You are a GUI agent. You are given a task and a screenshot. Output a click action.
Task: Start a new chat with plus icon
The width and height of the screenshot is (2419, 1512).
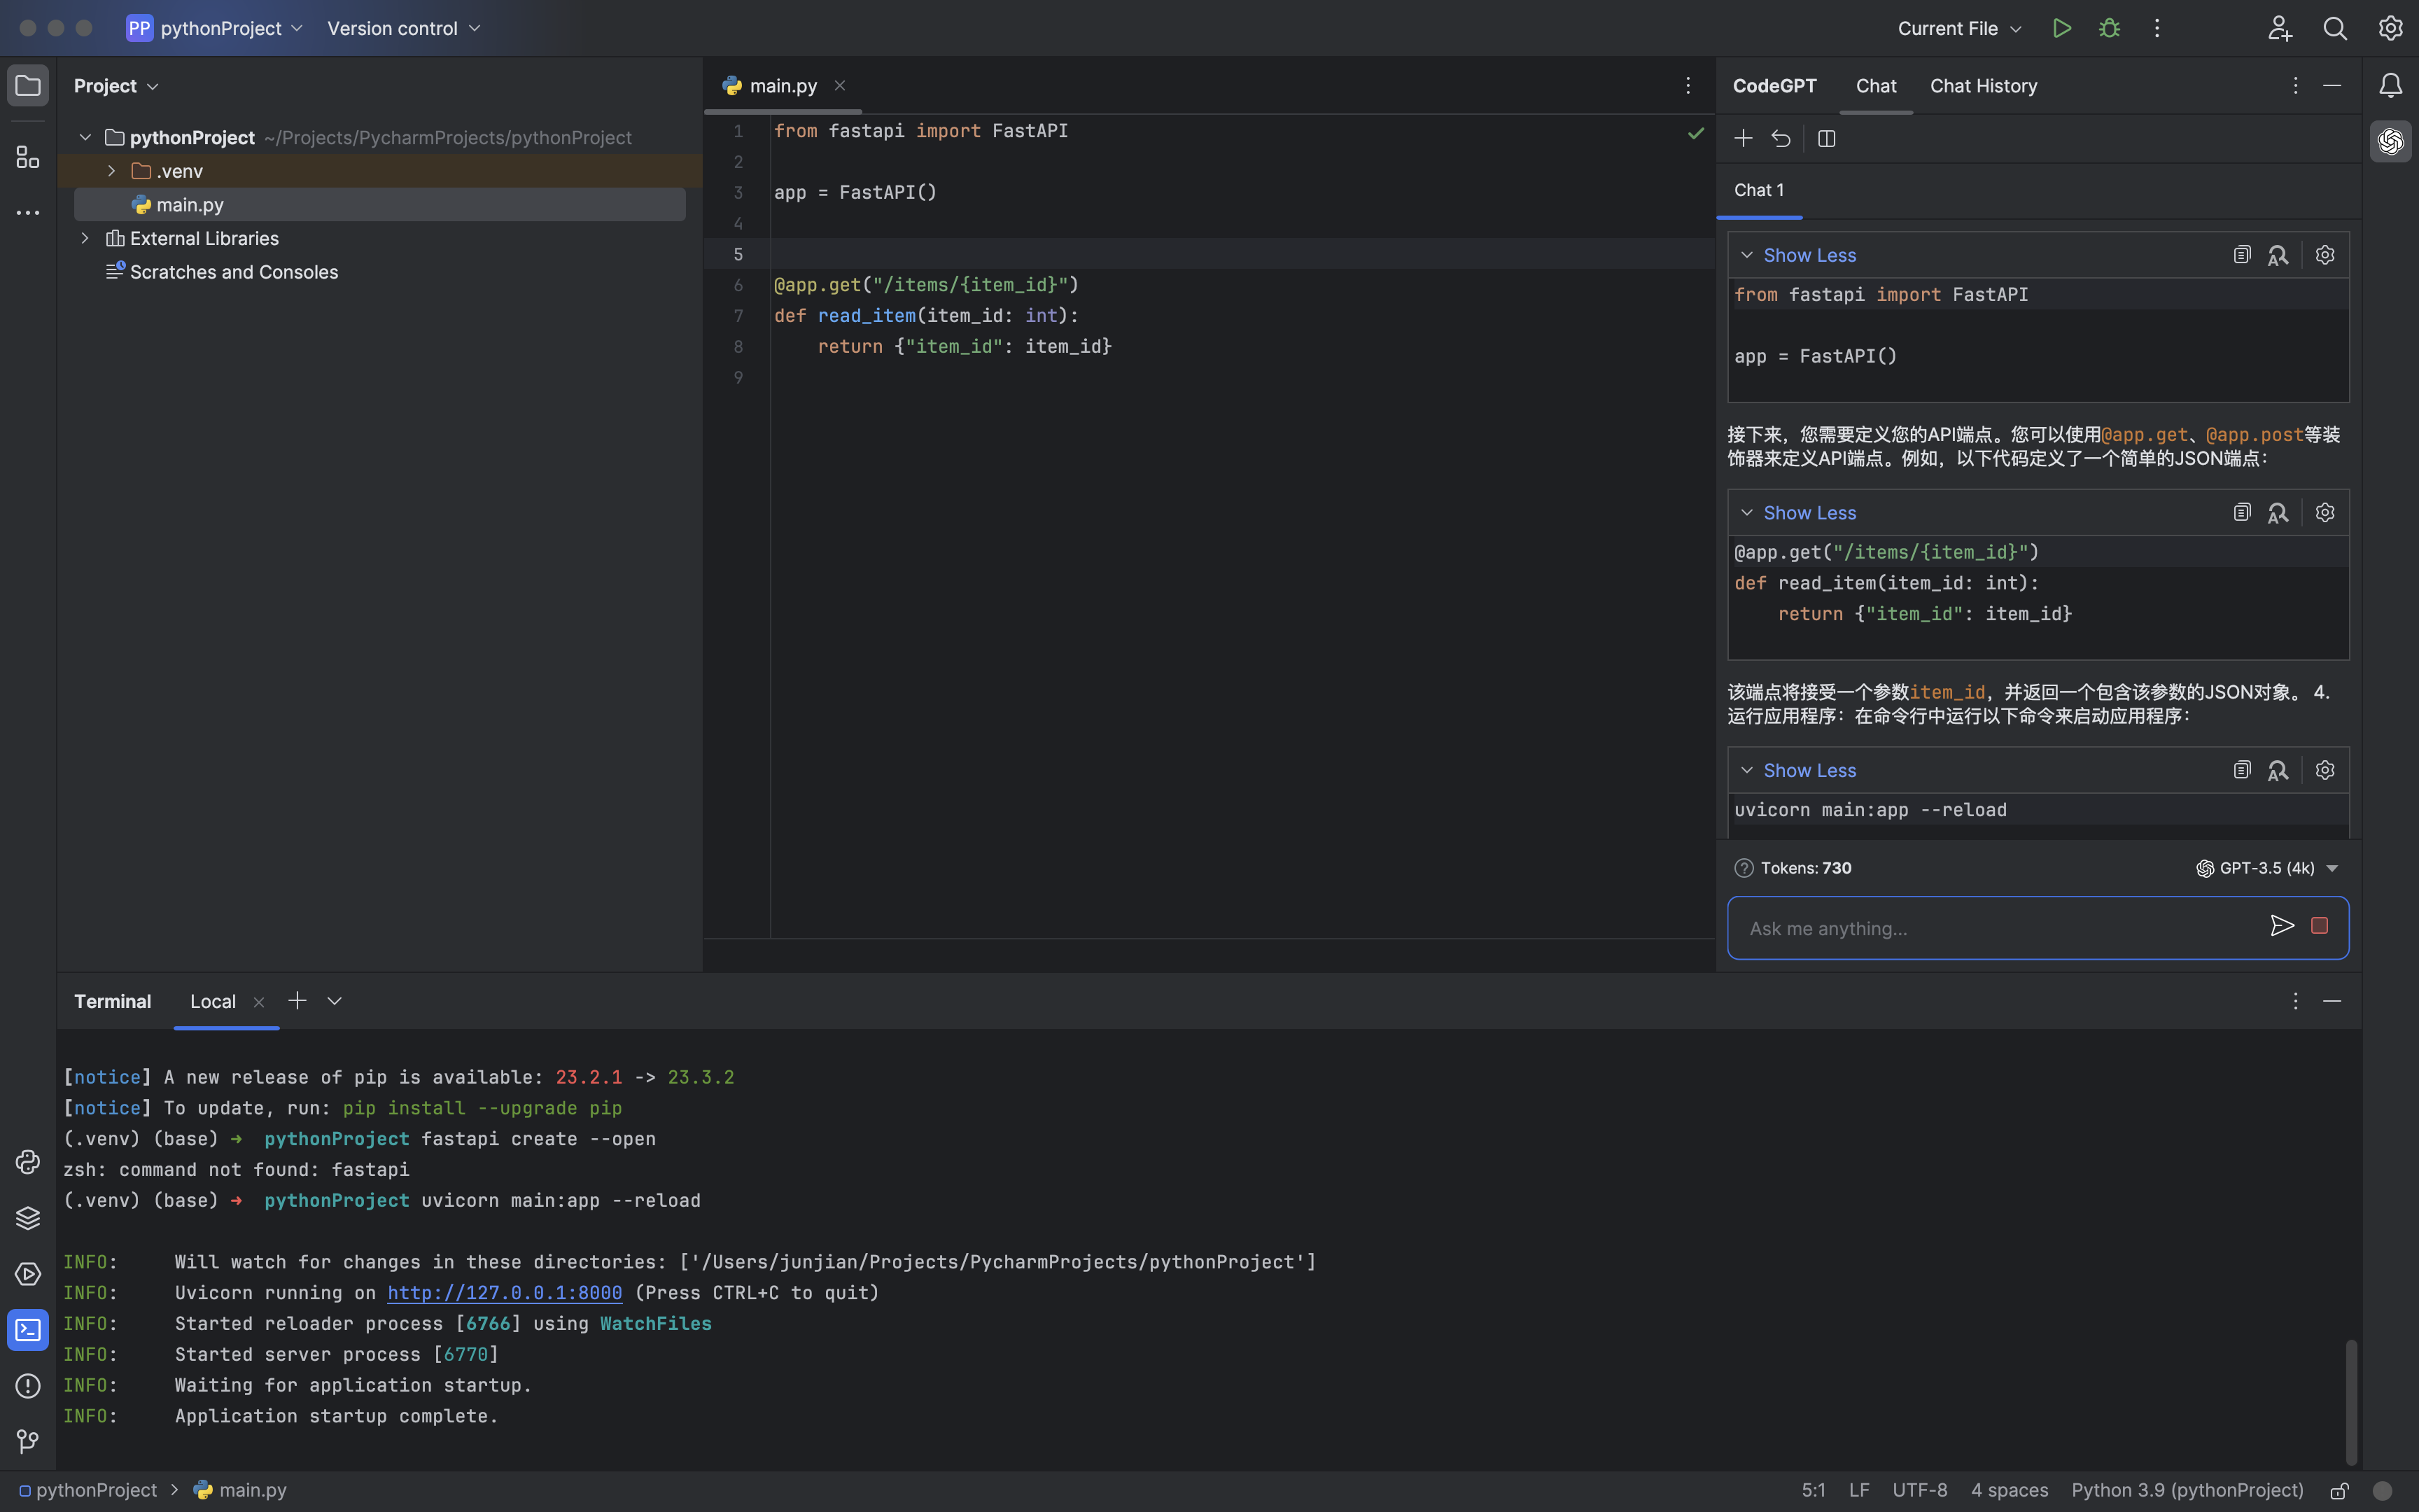click(x=1744, y=138)
